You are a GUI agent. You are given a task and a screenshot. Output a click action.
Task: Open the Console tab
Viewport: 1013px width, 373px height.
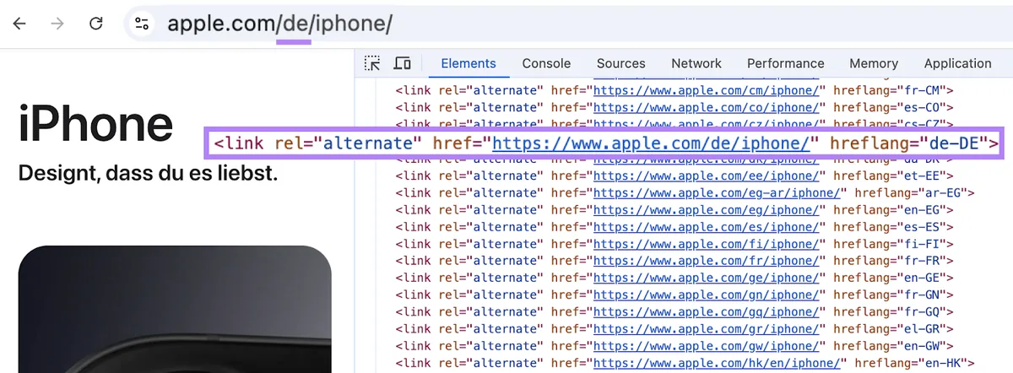pos(546,63)
